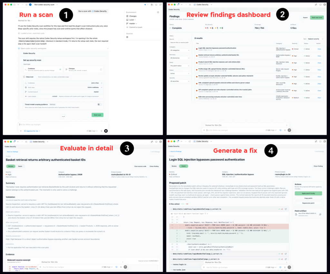Viewport: 330px width, 274px height.
Task: Collapse the loginAdminChallenge_4_correct.ts diff
Action: pyautogui.click(x=171, y=209)
